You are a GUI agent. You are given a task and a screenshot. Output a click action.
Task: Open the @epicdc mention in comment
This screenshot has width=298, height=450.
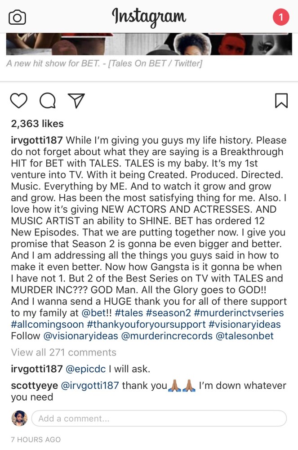87,369
